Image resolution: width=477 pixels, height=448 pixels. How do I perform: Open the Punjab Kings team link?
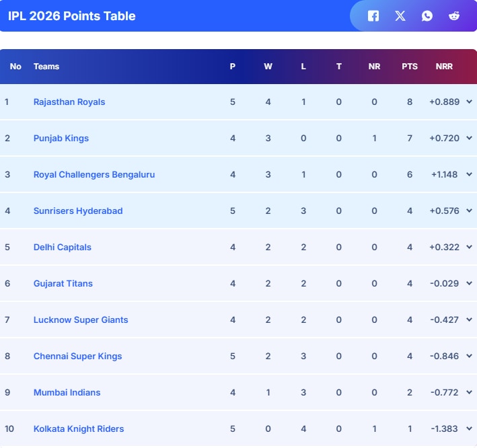pos(61,139)
